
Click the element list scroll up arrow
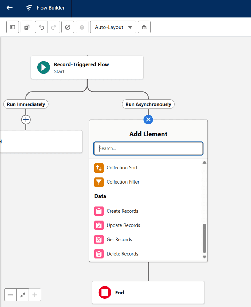tap(205, 162)
